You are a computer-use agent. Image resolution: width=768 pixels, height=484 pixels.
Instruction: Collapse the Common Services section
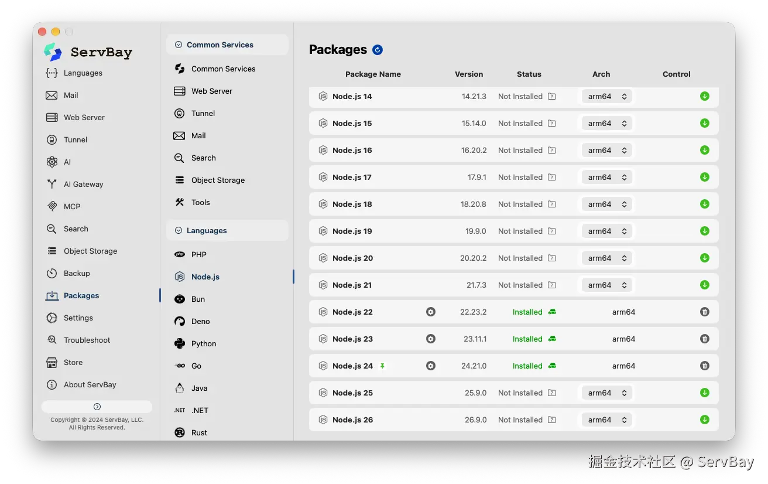[227, 45]
